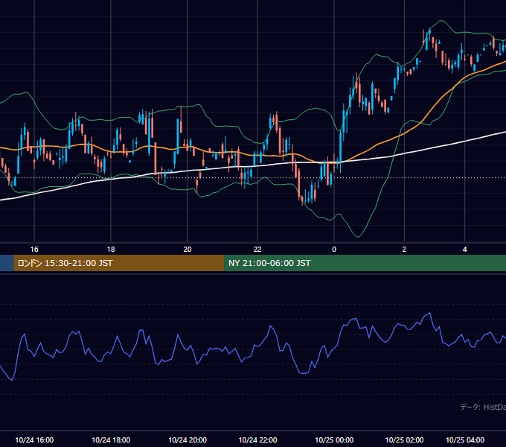Click hour label 20 on price chart axis

click(188, 250)
